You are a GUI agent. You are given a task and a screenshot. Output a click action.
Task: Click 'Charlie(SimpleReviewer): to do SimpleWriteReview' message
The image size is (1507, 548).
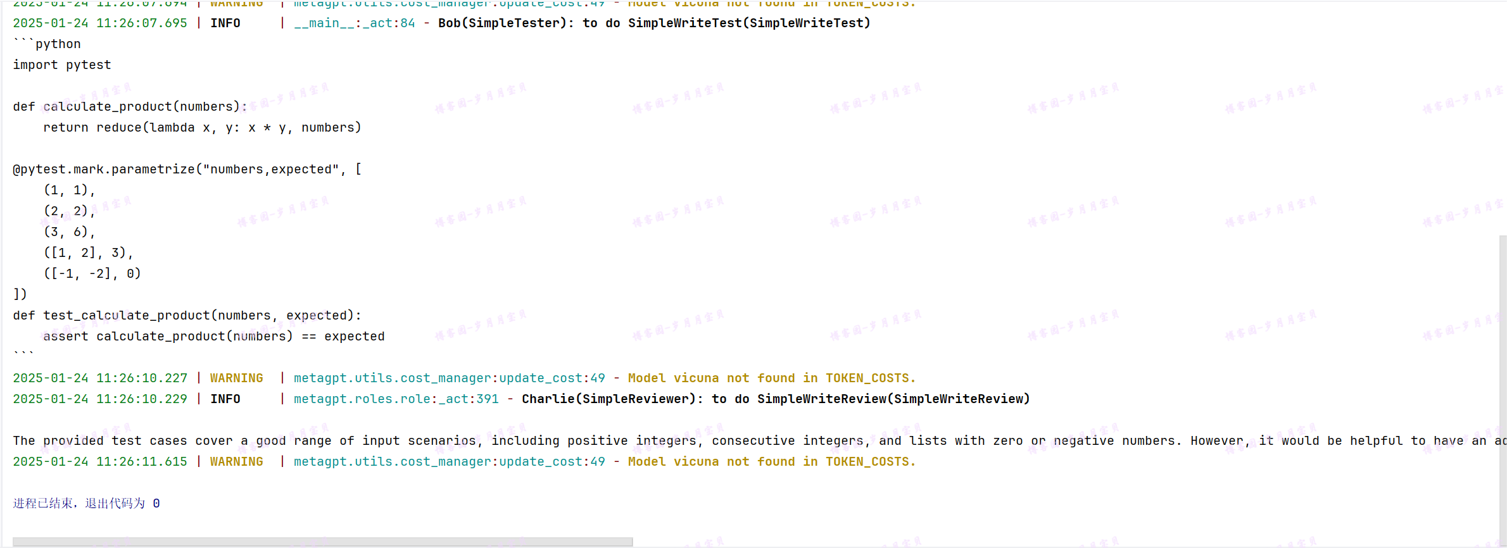click(776, 399)
